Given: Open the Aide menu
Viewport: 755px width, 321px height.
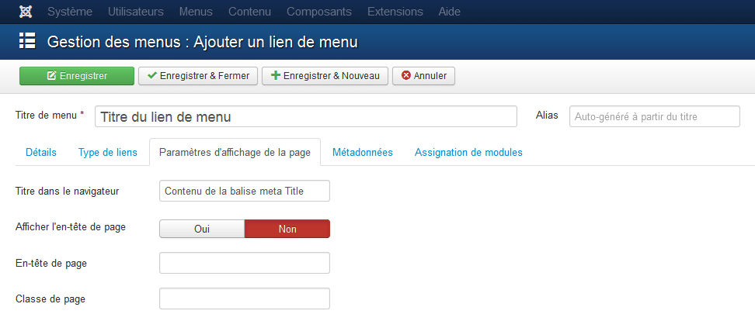Looking at the screenshot, I should tap(448, 12).
